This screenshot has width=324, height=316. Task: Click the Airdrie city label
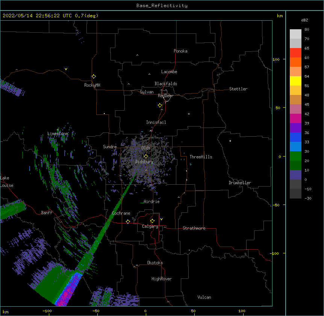[x=151, y=202]
